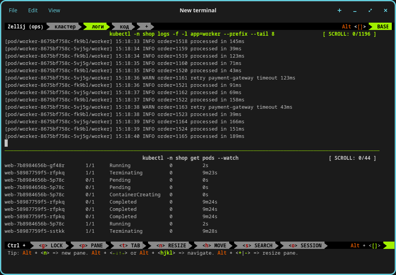Click the BASE layout indicator
Screen dimensions: 396x275
pos(381,27)
